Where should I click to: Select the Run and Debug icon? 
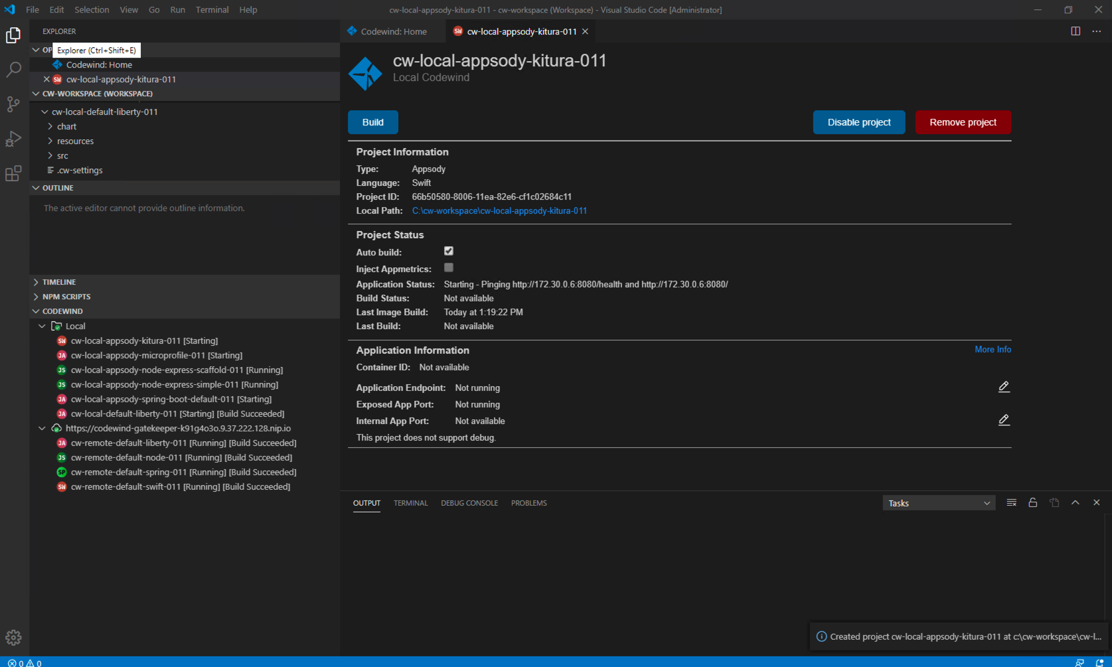13,139
